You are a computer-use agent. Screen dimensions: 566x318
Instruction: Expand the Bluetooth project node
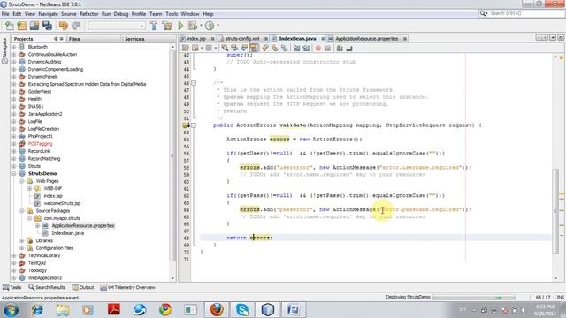click(14, 47)
